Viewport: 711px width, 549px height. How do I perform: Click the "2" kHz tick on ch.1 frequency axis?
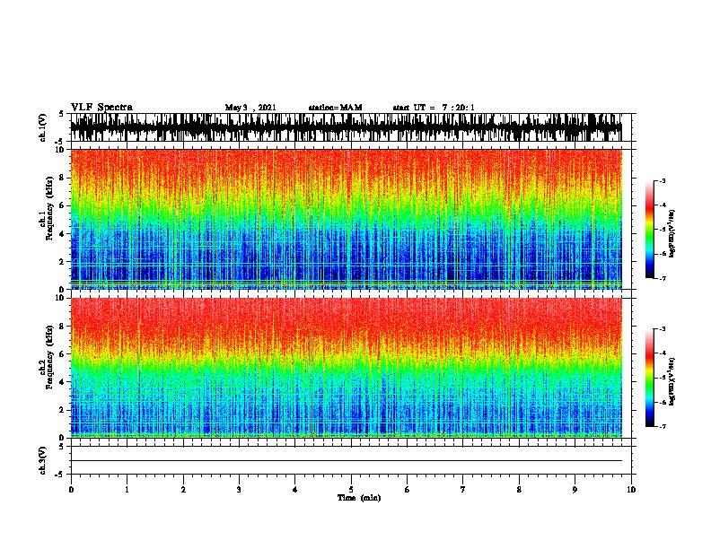tap(62, 262)
